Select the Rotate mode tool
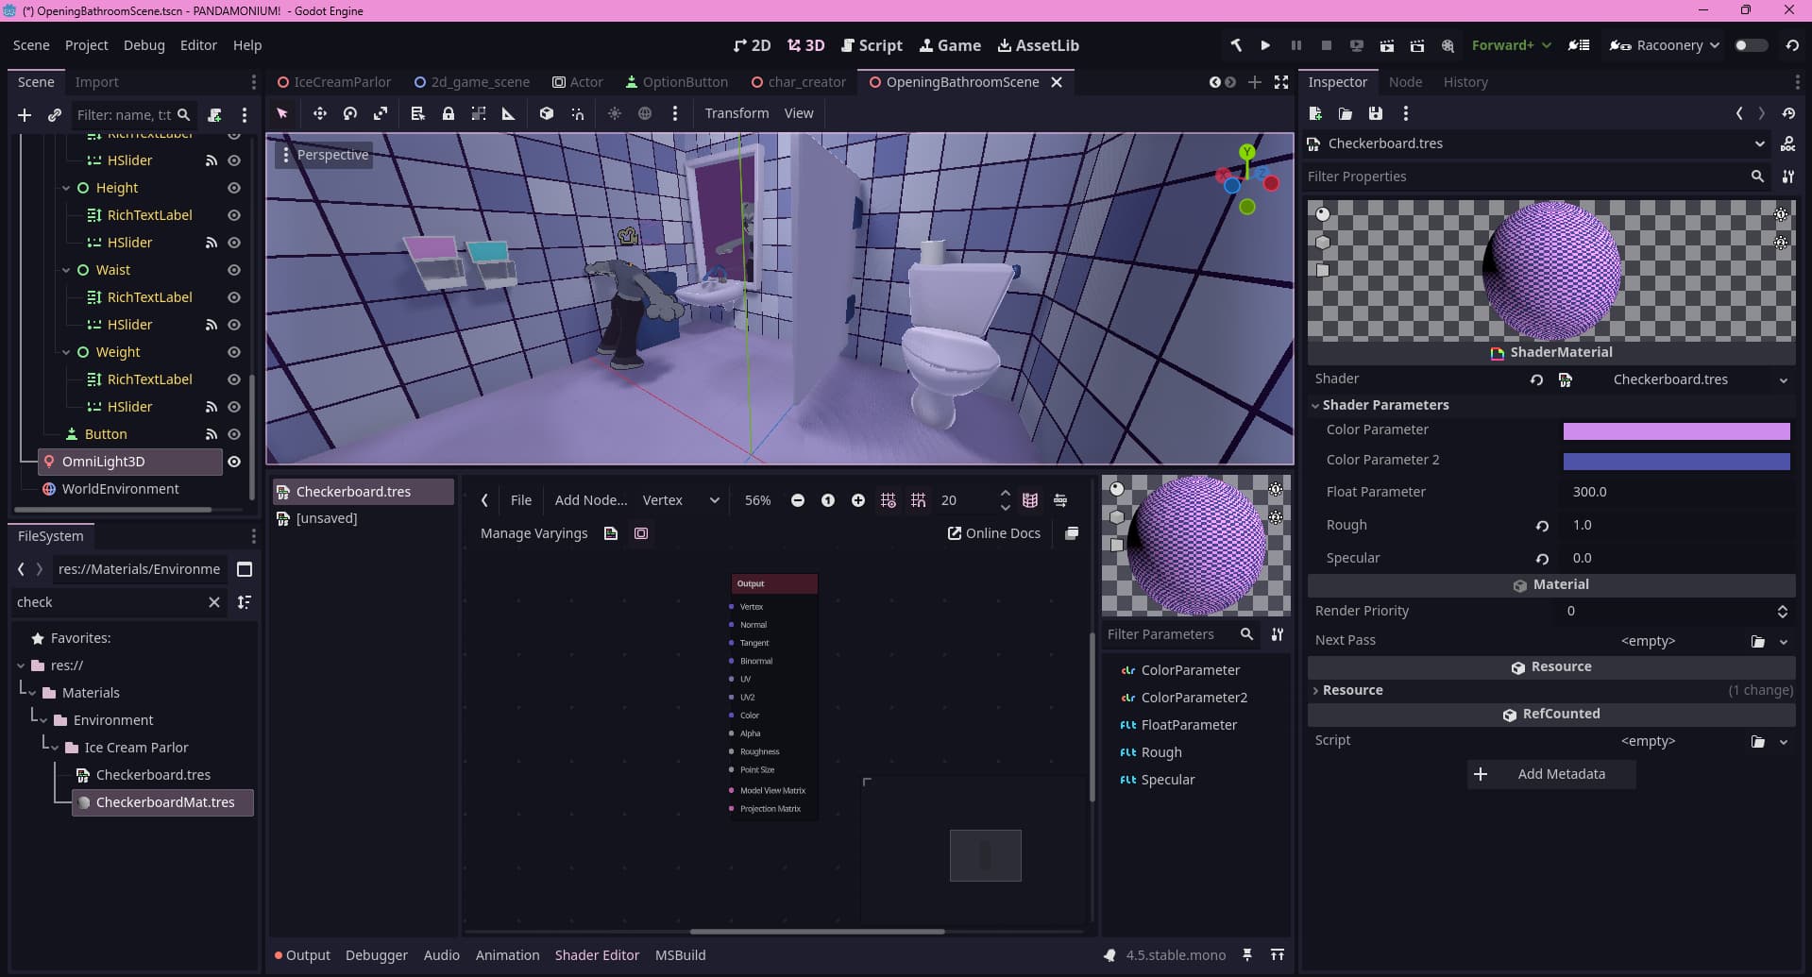Image resolution: width=1812 pixels, height=977 pixels. pyautogui.click(x=350, y=113)
